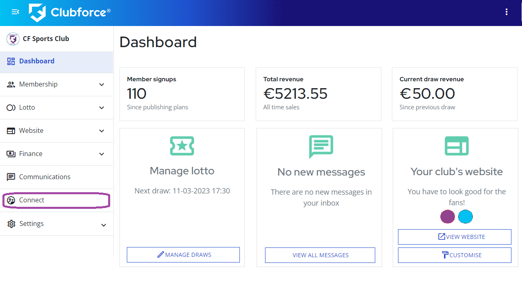Expand the Membership chevron
This screenshot has width=522, height=282.
tap(102, 85)
